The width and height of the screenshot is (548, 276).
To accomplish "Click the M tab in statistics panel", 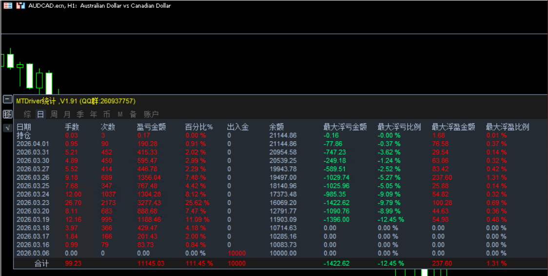I will click(x=120, y=114).
